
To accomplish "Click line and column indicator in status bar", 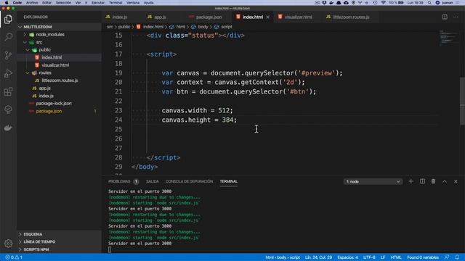I will [x=318, y=257].
